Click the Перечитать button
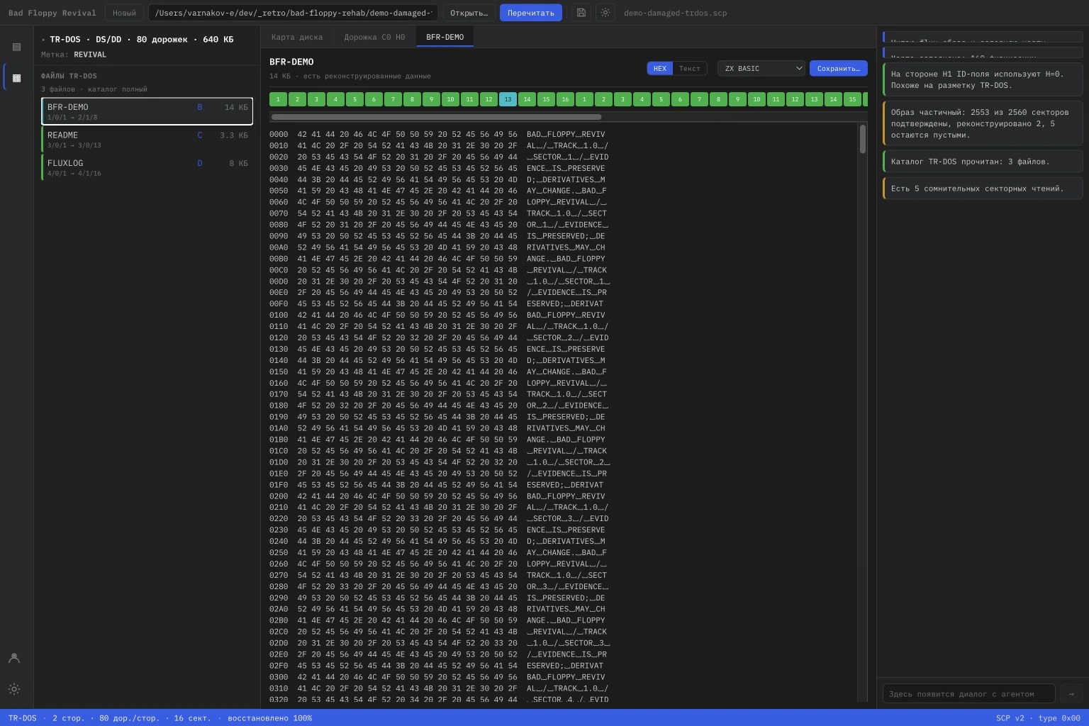This screenshot has height=726, width=1089. (531, 13)
